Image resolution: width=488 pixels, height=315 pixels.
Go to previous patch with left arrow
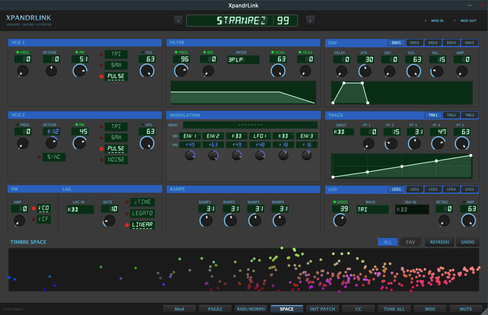click(178, 21)
